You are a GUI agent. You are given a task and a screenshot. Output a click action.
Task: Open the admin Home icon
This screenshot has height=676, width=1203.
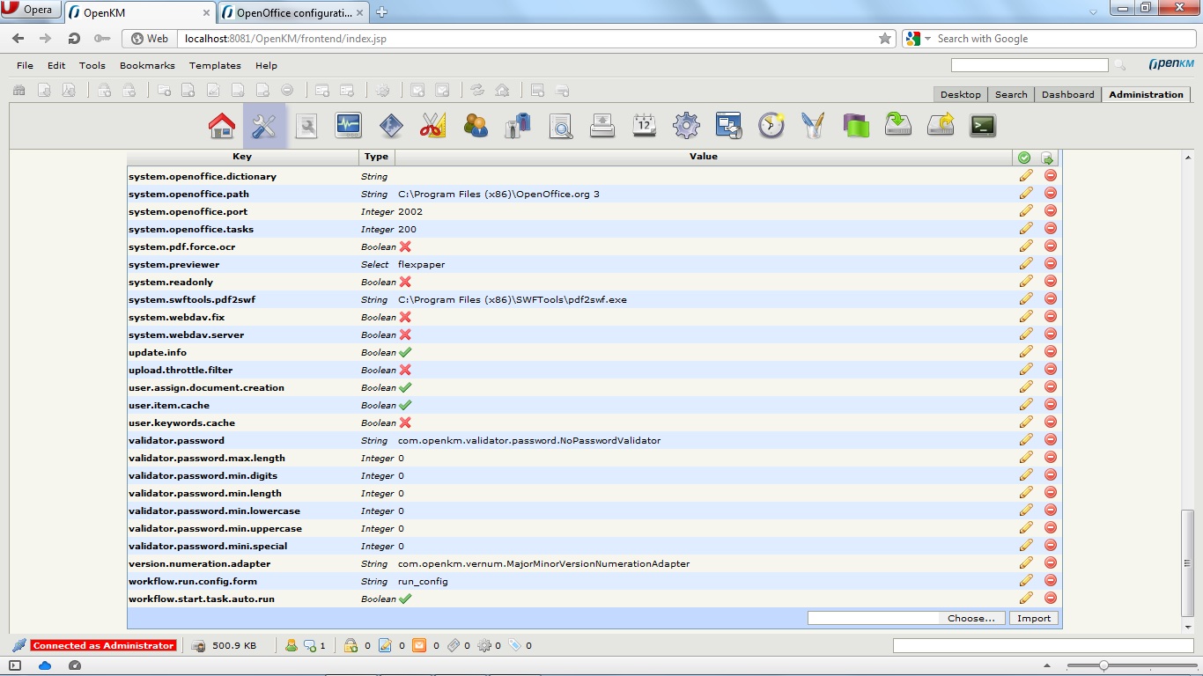click(222, 126)
